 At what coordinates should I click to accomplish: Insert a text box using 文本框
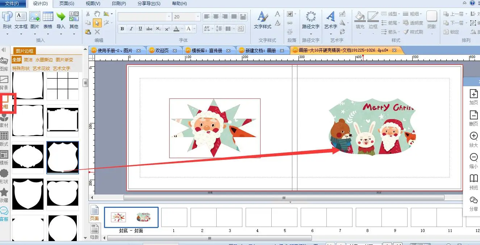pyautogui.click(x=21, y=20)
